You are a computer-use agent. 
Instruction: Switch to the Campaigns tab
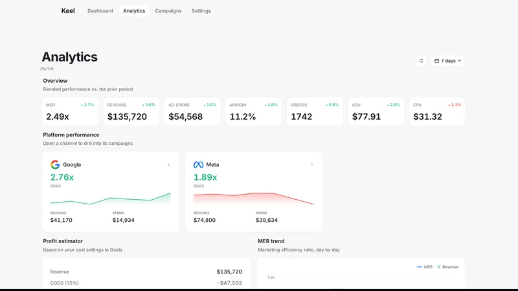(168, 11)
